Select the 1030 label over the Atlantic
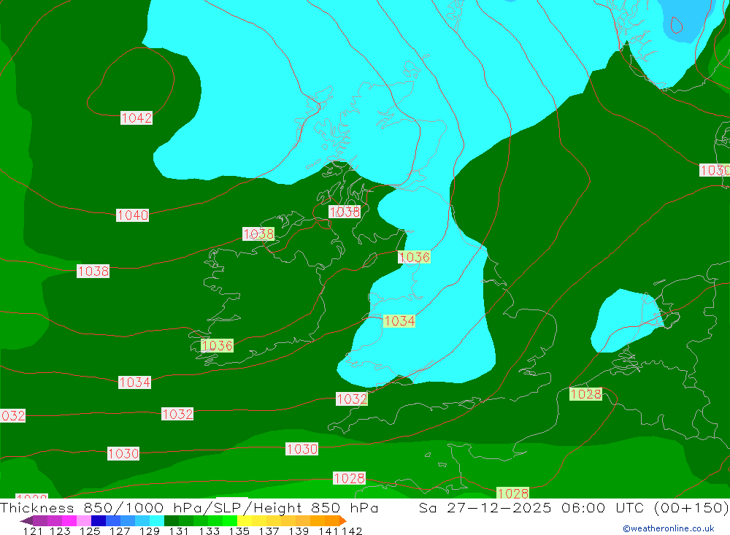The image size is (730, 535). coord(123,453)
